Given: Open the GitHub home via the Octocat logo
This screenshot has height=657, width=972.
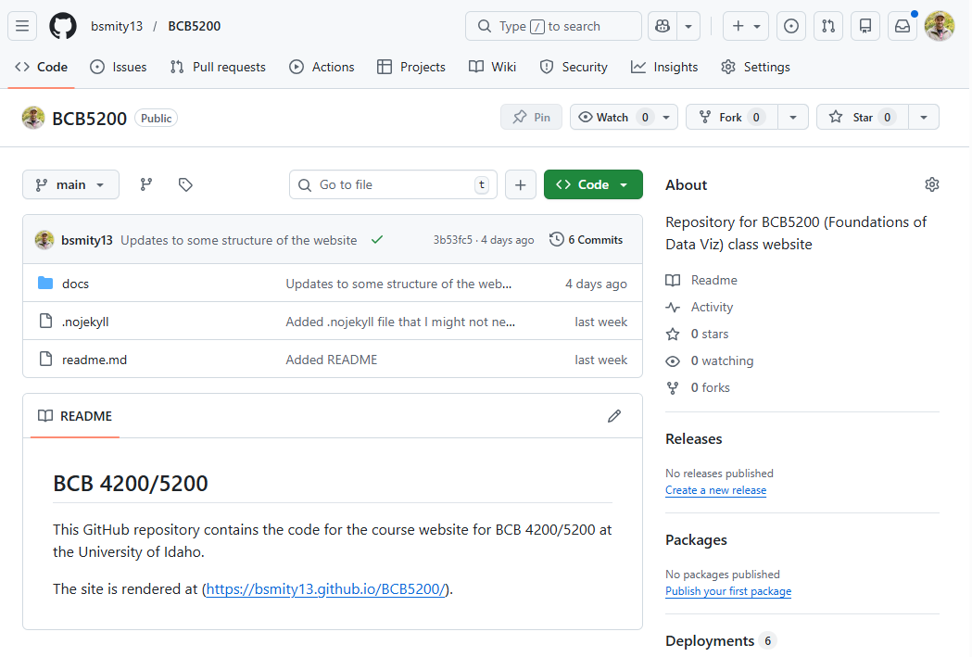Looking at the screenshot, I should [x=62, y=26].
